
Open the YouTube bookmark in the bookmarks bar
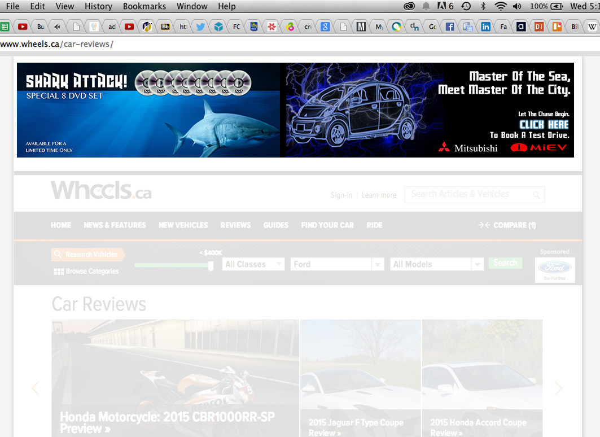click(x=23, y=26)
